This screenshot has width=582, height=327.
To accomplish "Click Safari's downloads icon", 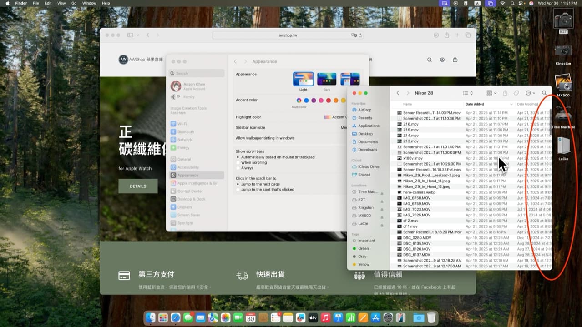I will click(436, 35).
